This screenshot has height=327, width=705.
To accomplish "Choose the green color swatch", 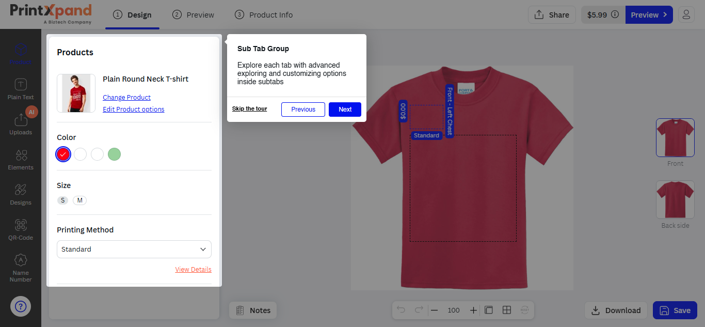I will point(114,154).
